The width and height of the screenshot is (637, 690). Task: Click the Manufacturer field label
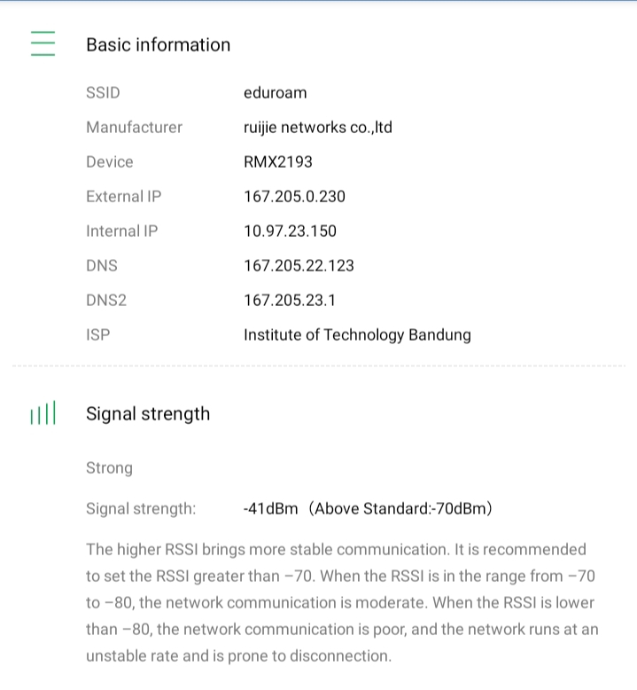(134, 127)
